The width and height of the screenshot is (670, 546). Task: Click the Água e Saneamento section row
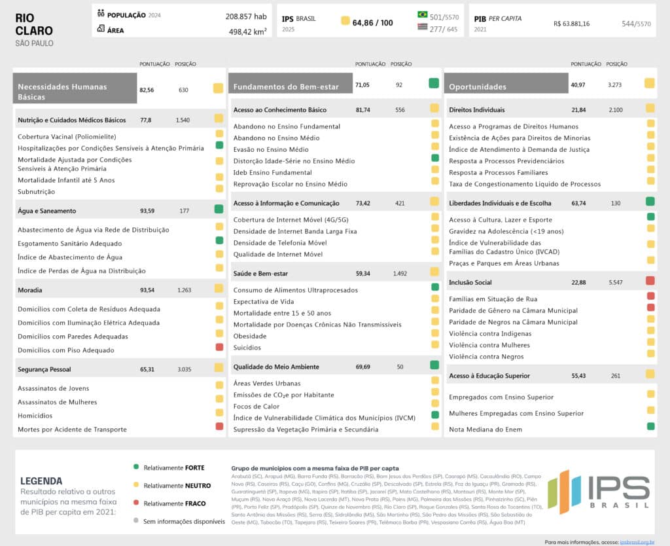[x=119, y=211]
